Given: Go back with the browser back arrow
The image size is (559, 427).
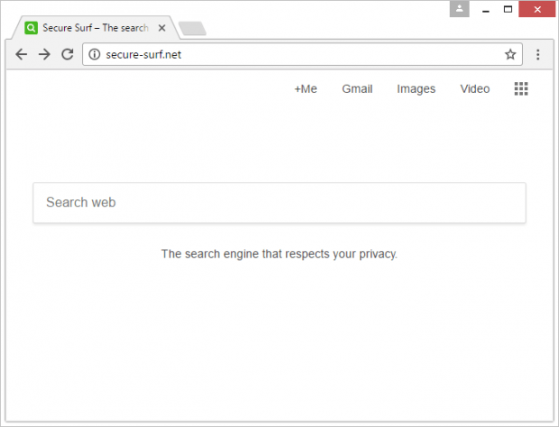Looking at the screenshot, I should [x=22, y=54].
